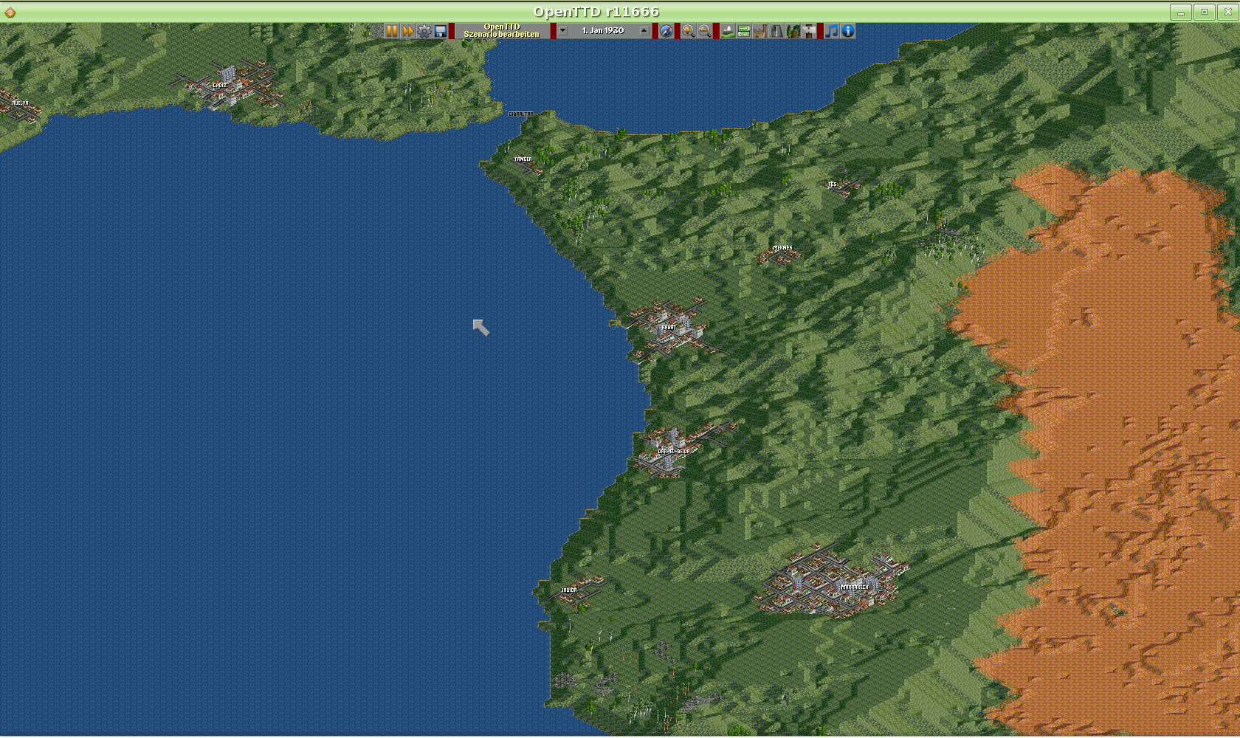Click the Gibraltar sign label
Image resolution: width=1240 pixels, height=738 pixels.
point(521,114)
